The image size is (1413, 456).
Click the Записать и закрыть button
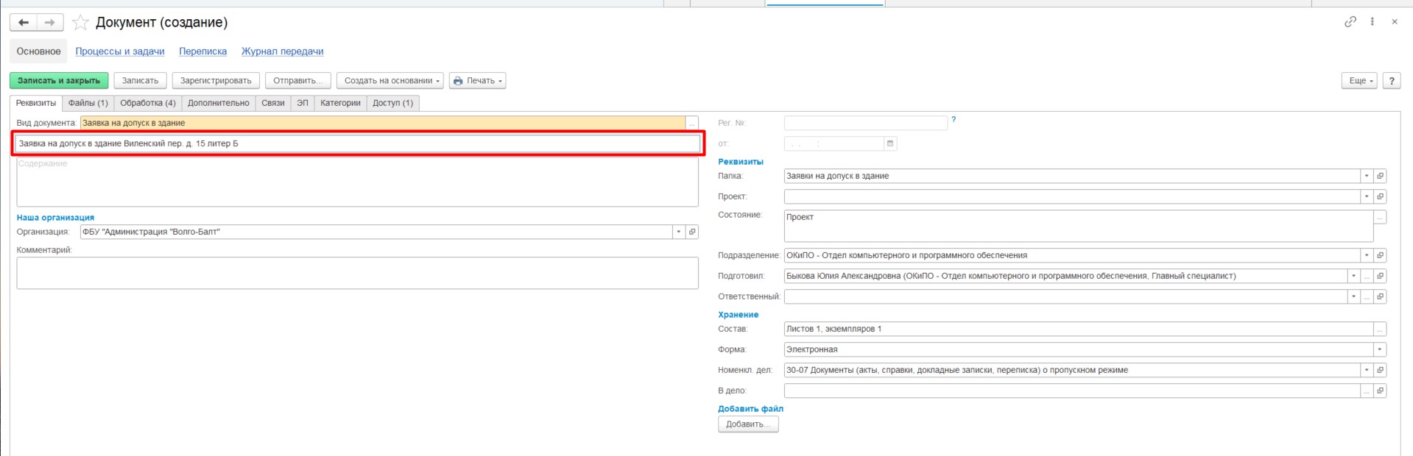click(59, 81)
